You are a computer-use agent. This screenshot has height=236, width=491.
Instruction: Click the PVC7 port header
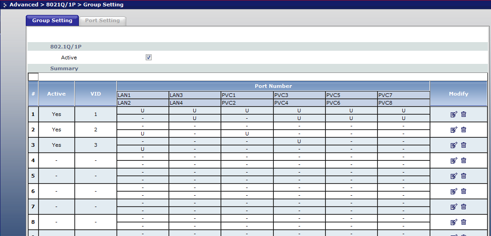point(404,95)
